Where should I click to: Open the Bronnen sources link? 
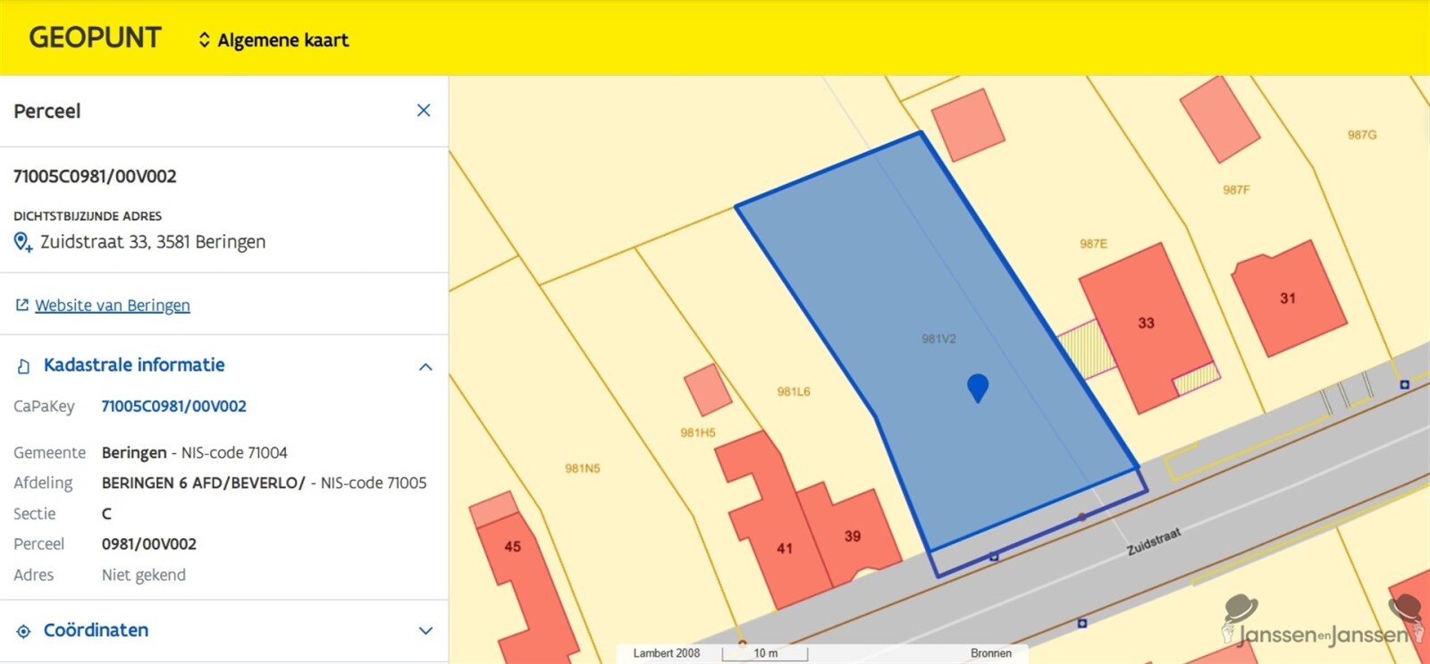tap(991, 653)
